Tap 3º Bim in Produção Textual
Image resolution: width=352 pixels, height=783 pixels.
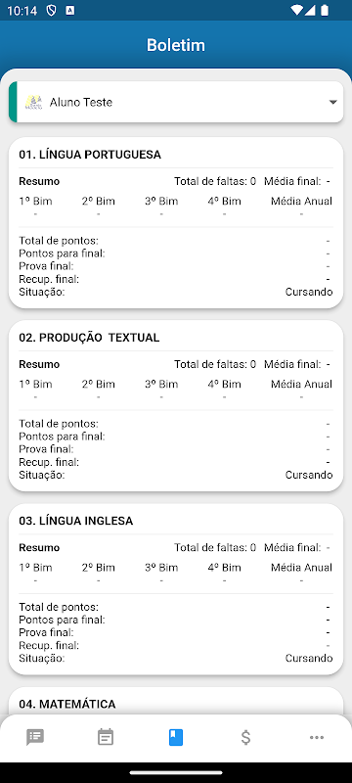click(161, 384)
